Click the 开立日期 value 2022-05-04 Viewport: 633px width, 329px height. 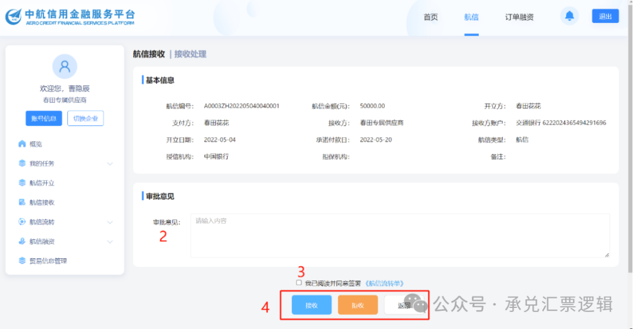point(220,140)
